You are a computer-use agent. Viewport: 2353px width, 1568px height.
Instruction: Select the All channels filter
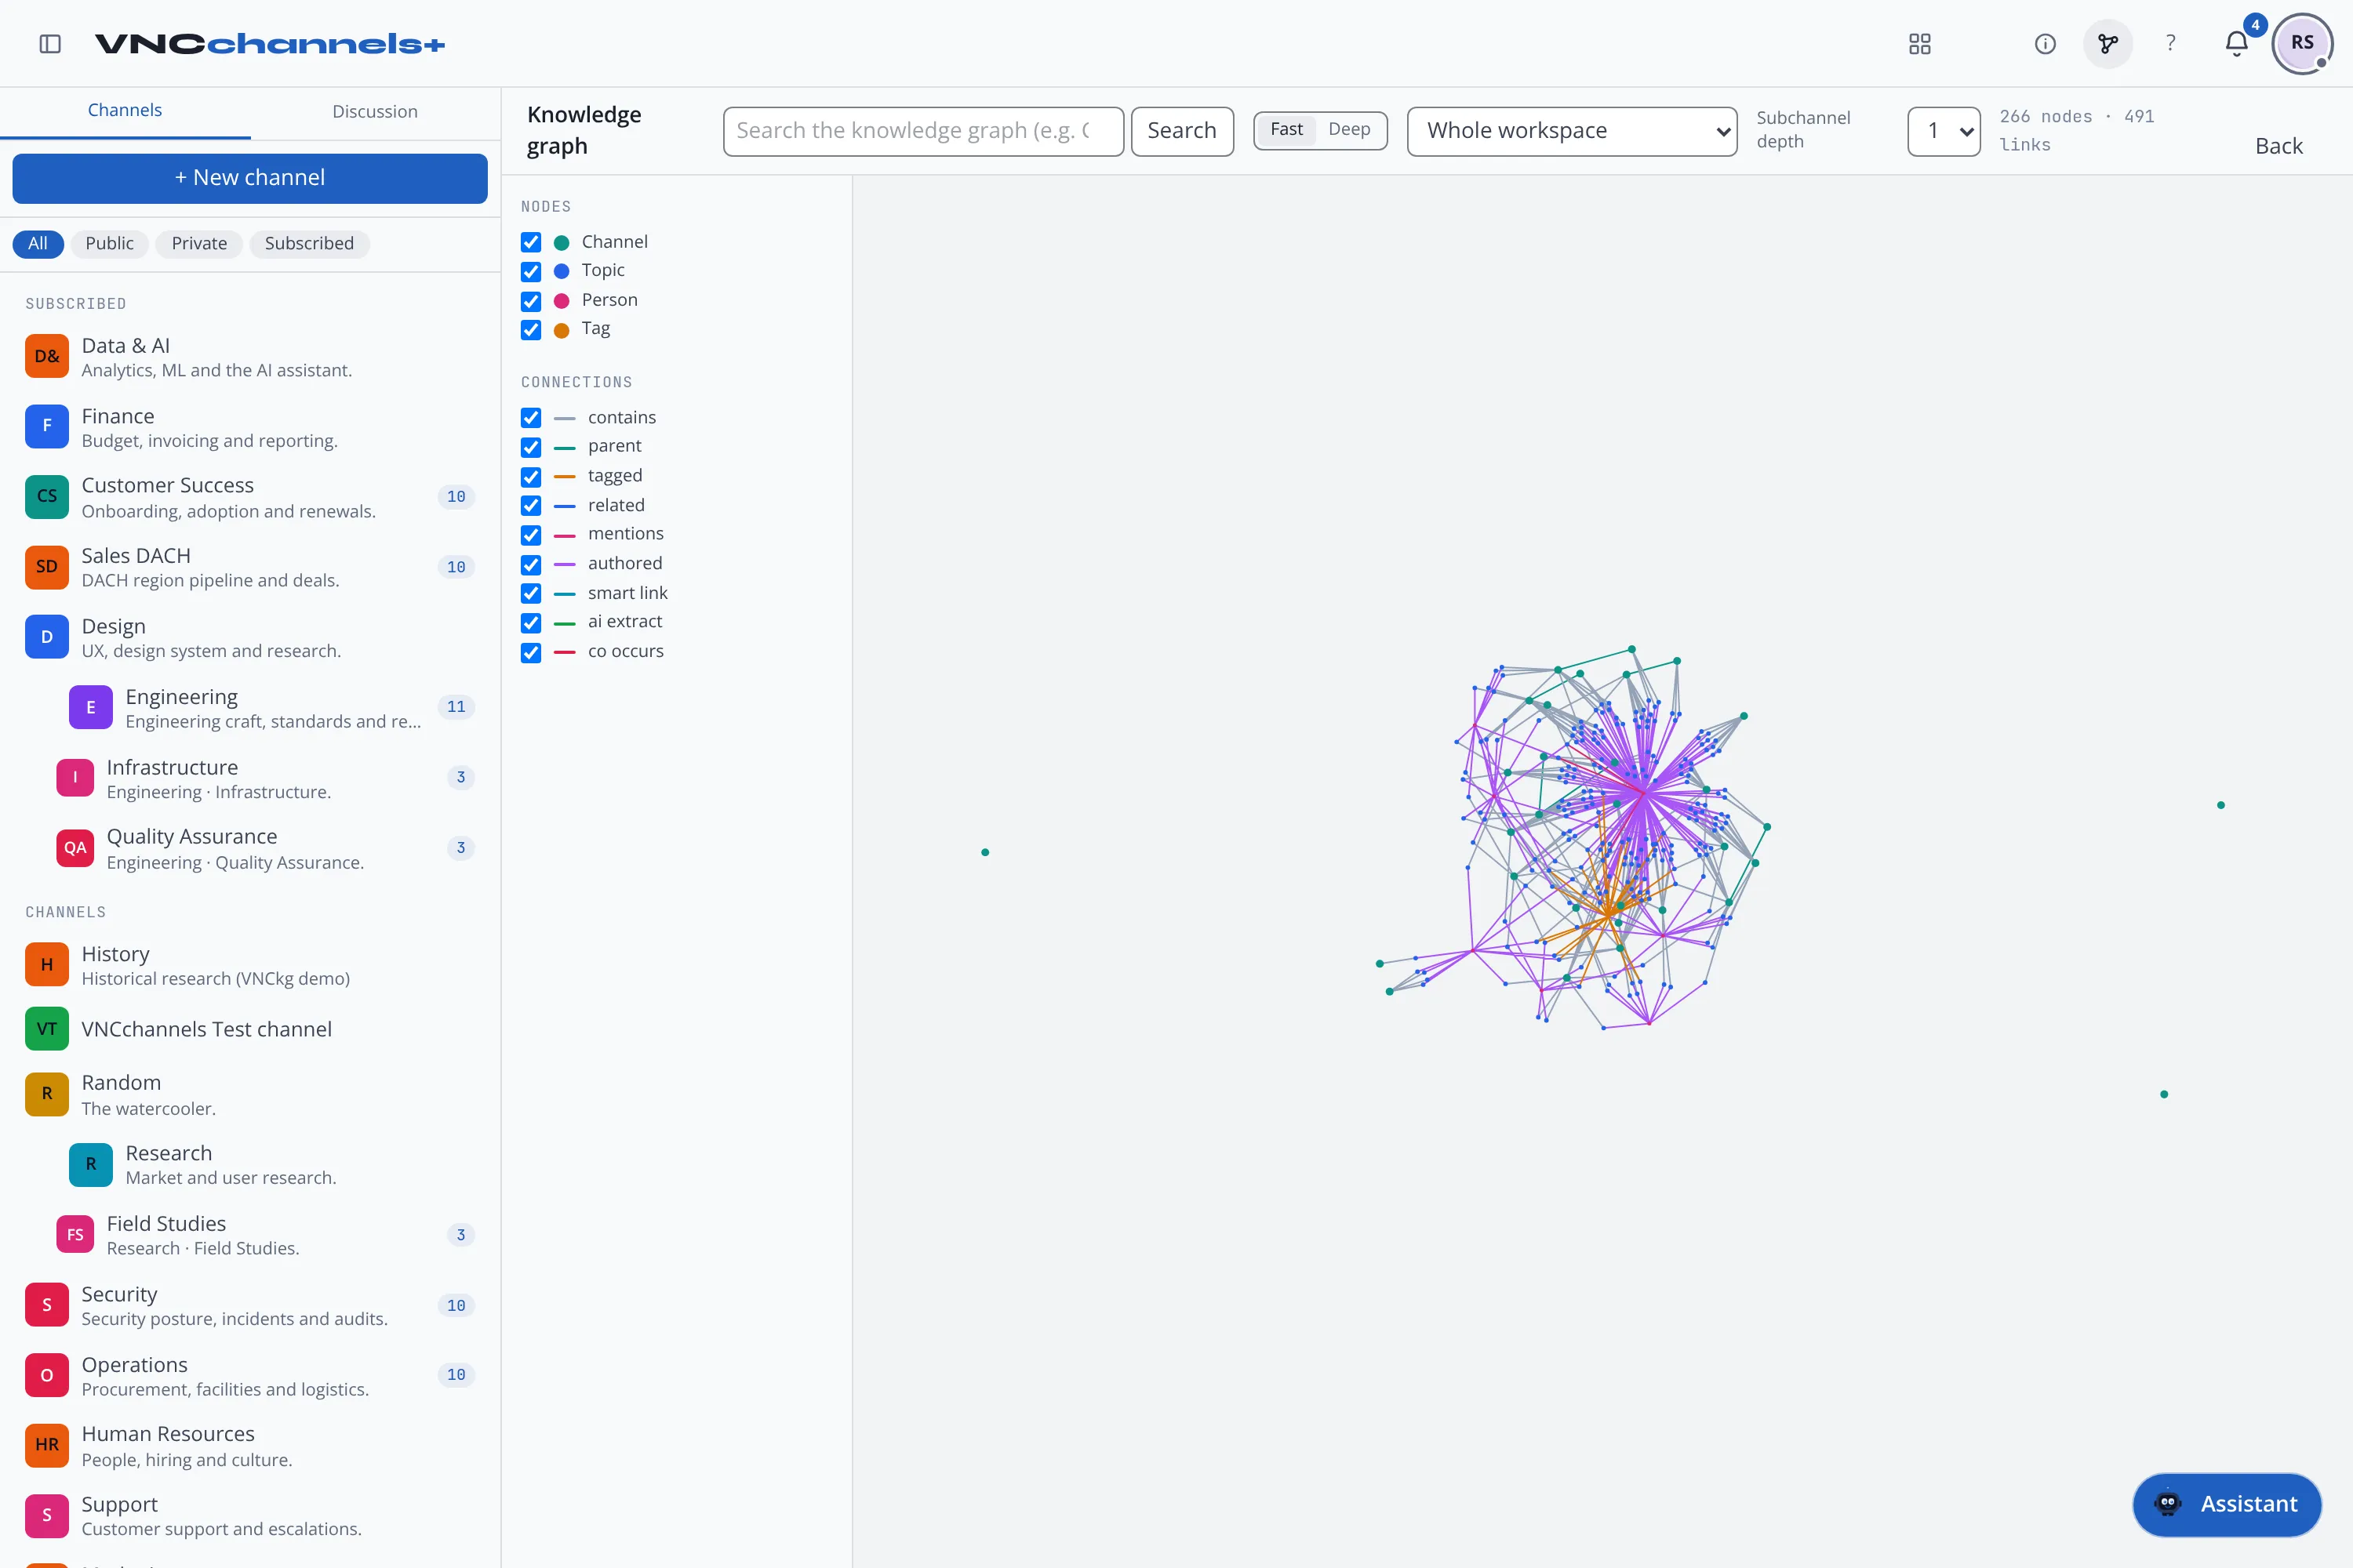coord(38,244)
